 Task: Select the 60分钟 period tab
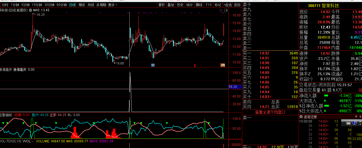click(62, 5)
